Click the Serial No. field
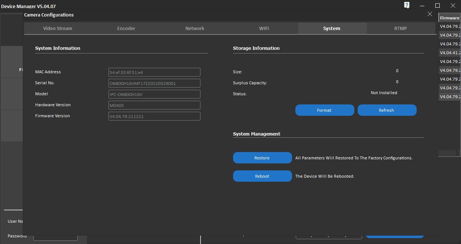This screenshot has width=461, height=244. click(x=154, y=83)
